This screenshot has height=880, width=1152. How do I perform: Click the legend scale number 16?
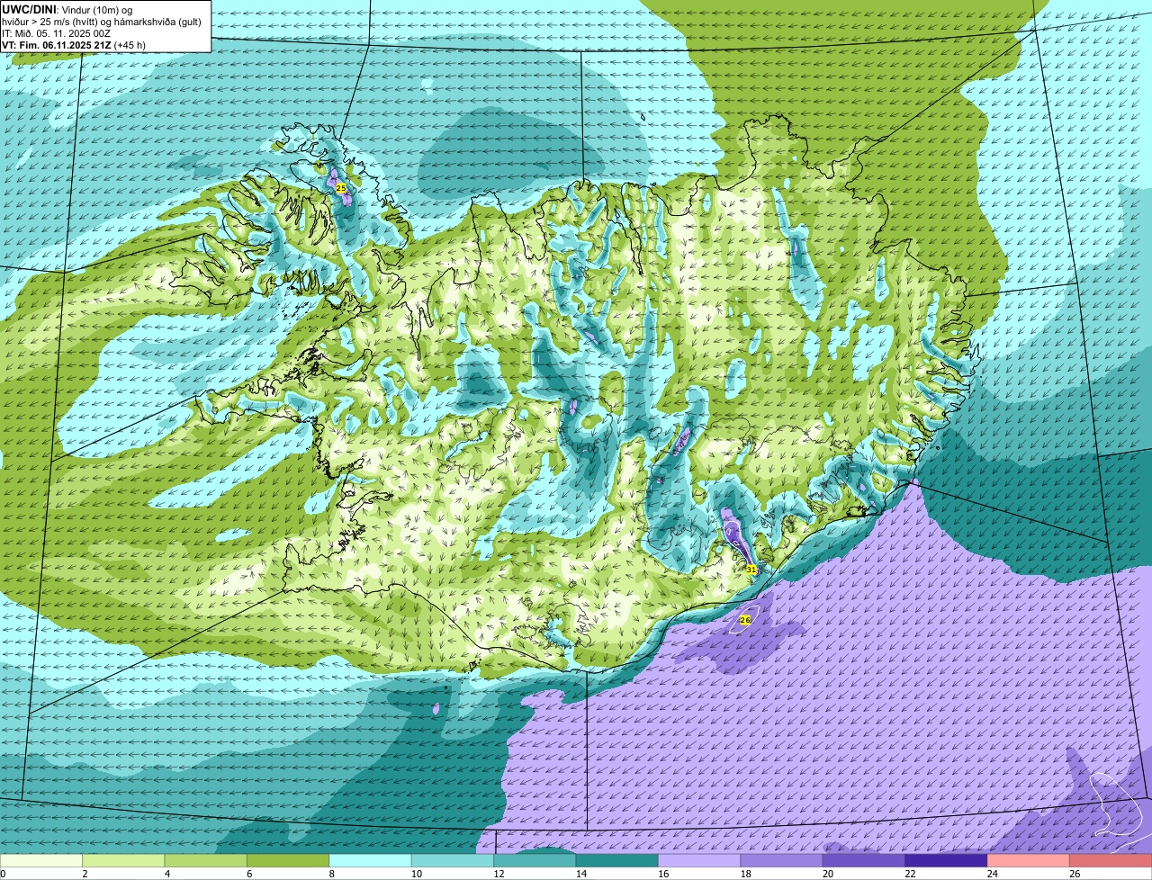[x=663, y=874]
